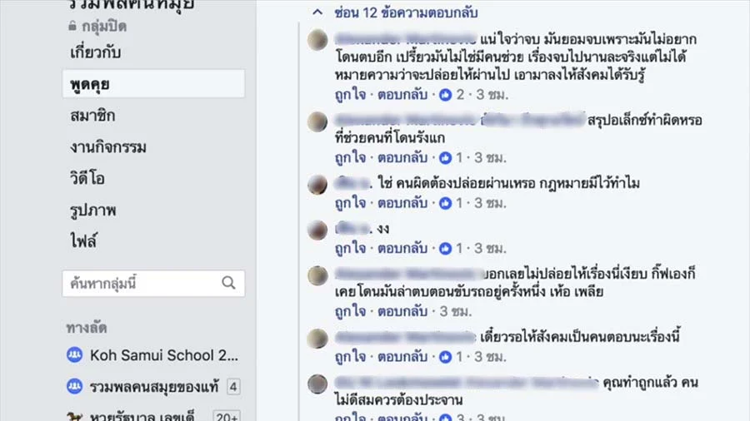750x421 pixels.
Task: Go to the สมาชิก members section
Action: 92,116
